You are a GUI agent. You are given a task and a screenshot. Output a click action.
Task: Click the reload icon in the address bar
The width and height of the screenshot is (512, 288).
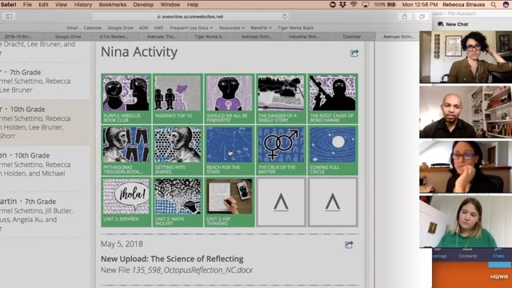(x=285, y=16)
